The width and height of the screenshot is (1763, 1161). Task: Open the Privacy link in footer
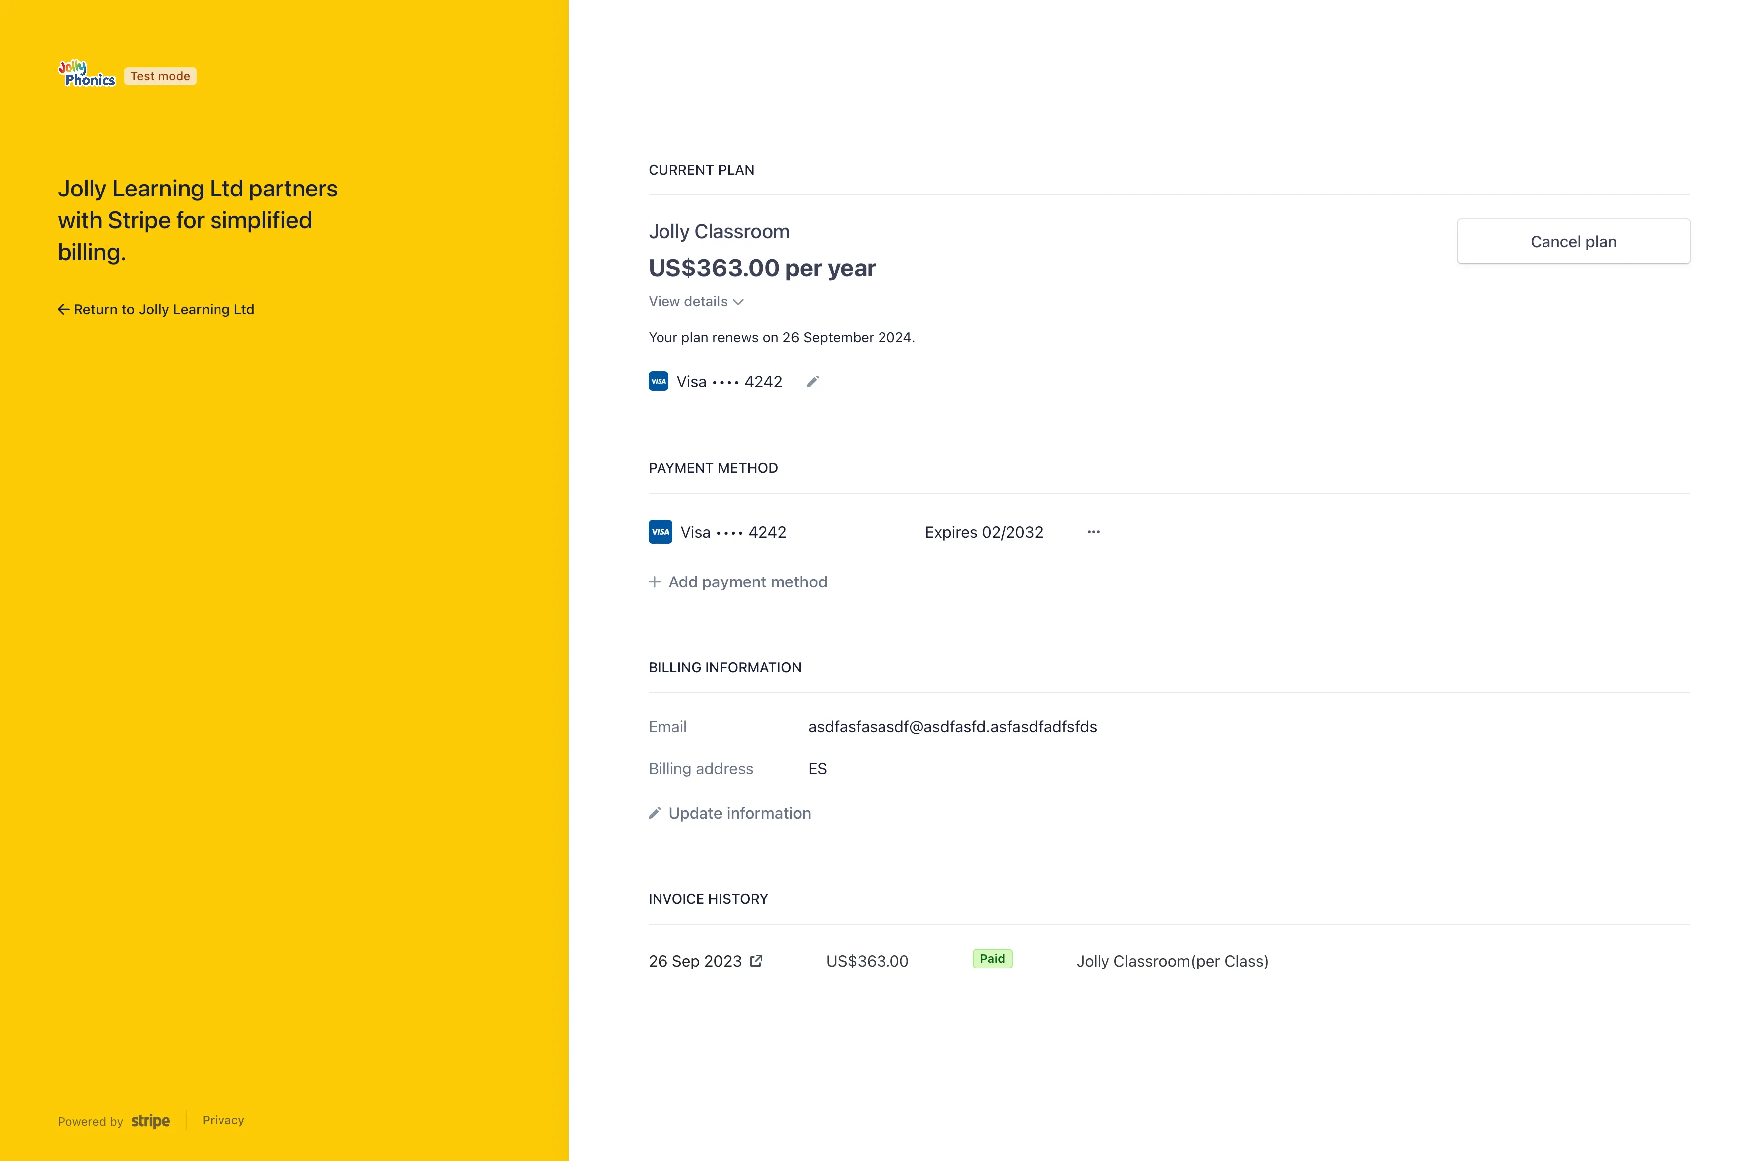tap(223, 1120)
